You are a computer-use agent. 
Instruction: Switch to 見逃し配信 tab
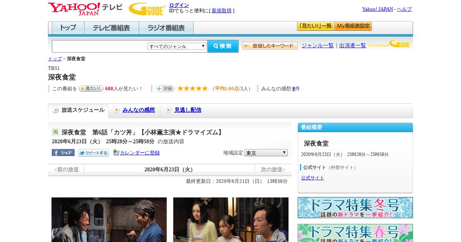tap(188, 110)
